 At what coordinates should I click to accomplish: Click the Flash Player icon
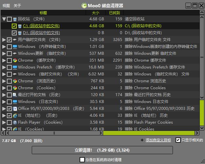(15, 122)
